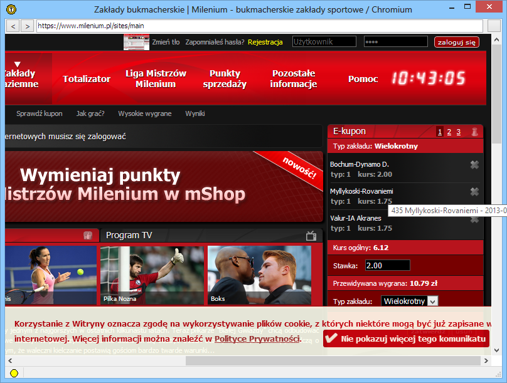Click horizontal scrollbar right arrow
This screenshot has height=383, width=507.
(x=486, y=360)
